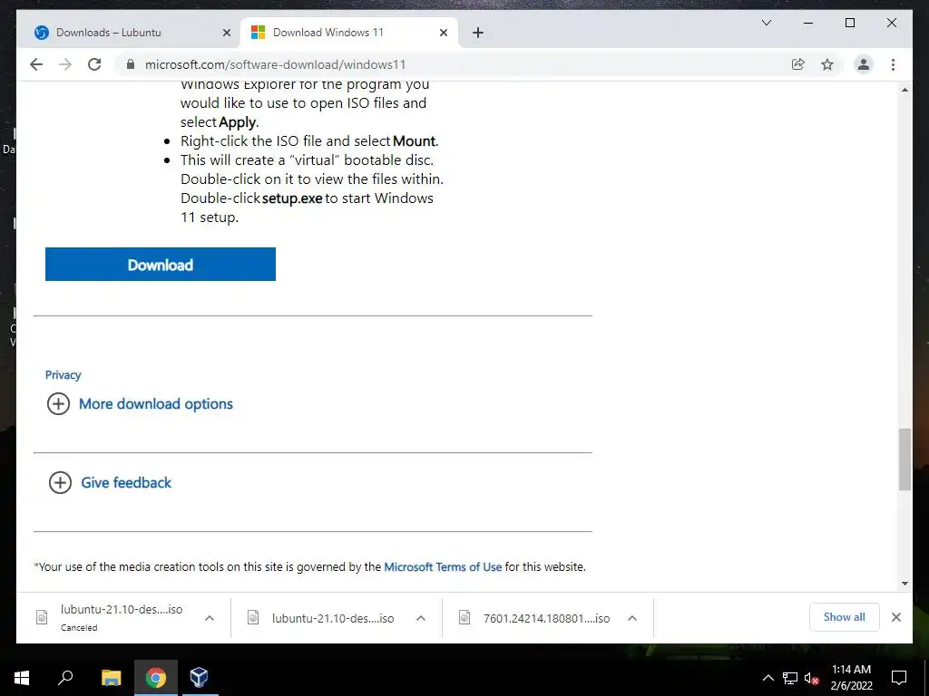Share this page using the share icon
This screenshot has width=929, height=696.
point(798,64)
